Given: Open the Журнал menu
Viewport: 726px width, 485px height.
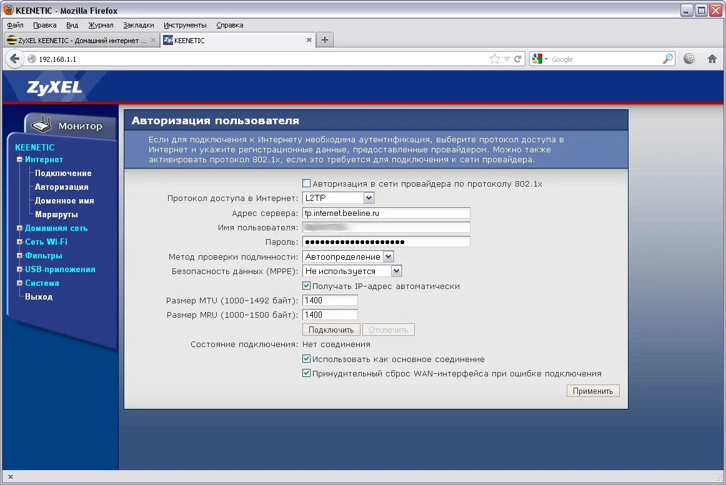Looking at the screenshot, I should [x=101, y=25].
